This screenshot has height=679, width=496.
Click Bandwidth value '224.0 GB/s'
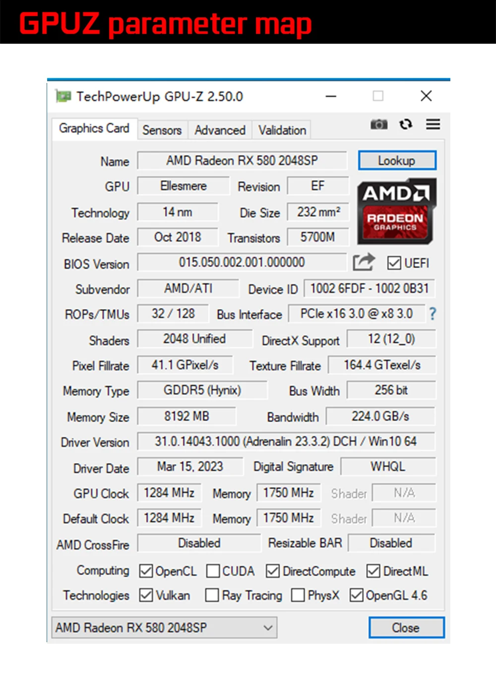(380, 416)
